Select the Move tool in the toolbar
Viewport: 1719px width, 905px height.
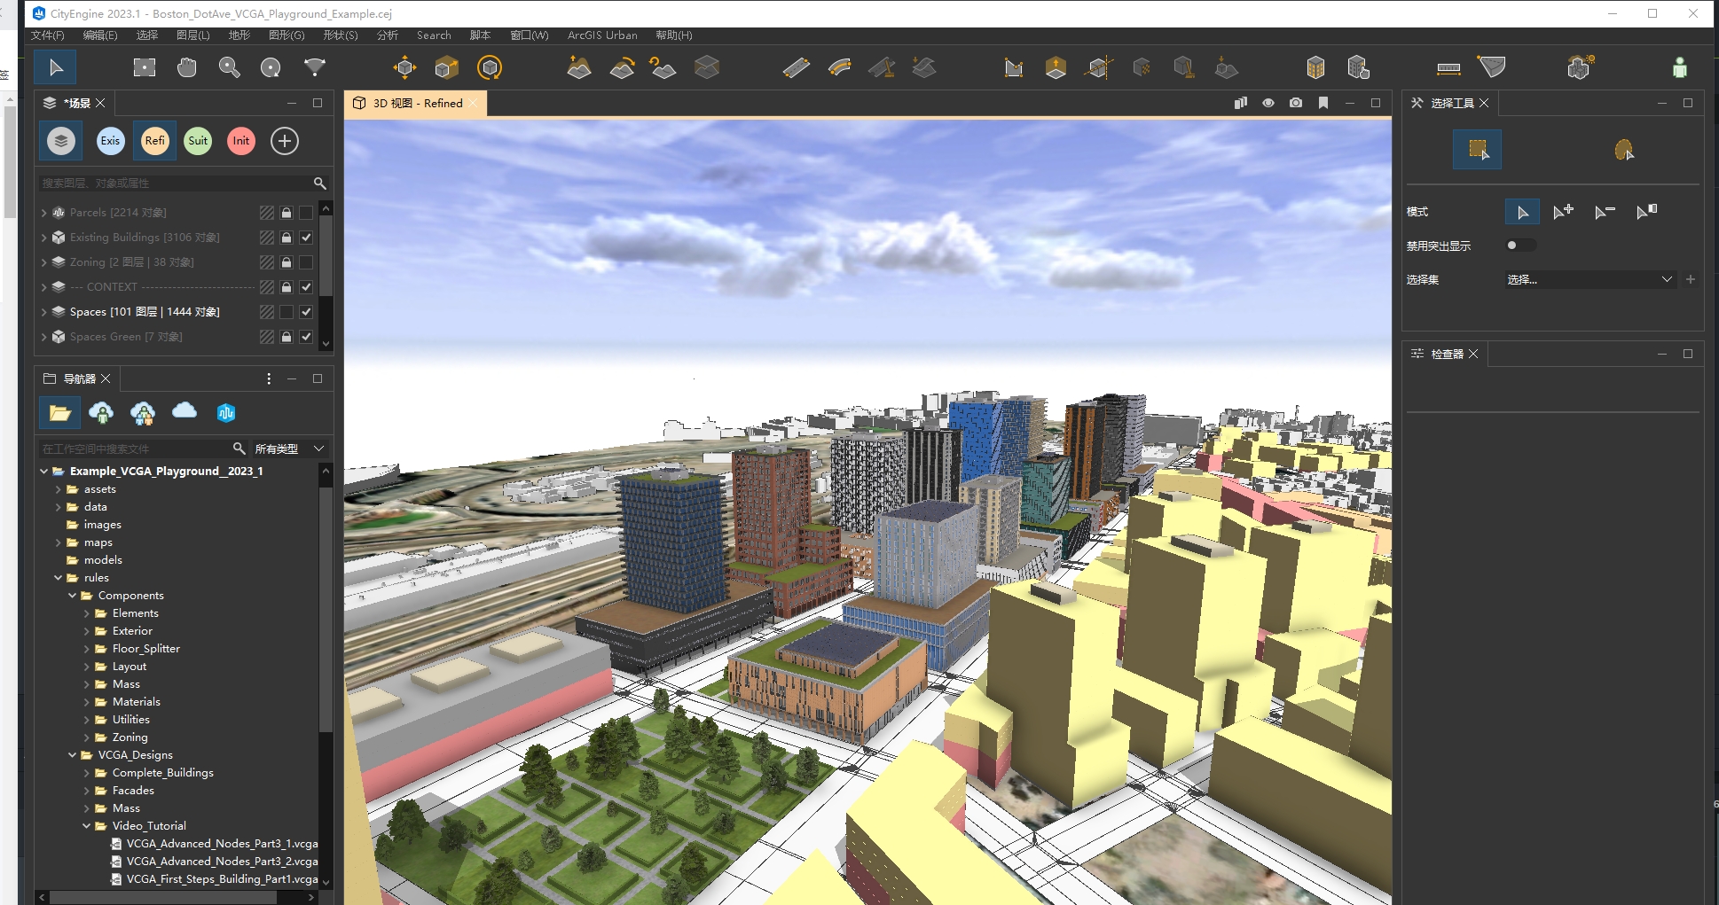pyautogui.click(x=404, y=67)
